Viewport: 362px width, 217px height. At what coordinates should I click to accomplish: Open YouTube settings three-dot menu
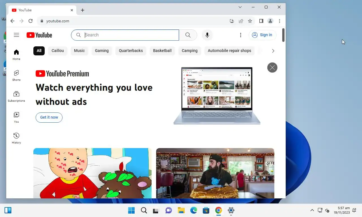click(241, 35)
